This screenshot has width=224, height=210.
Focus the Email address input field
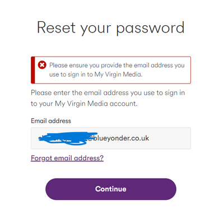coord(111,138)
